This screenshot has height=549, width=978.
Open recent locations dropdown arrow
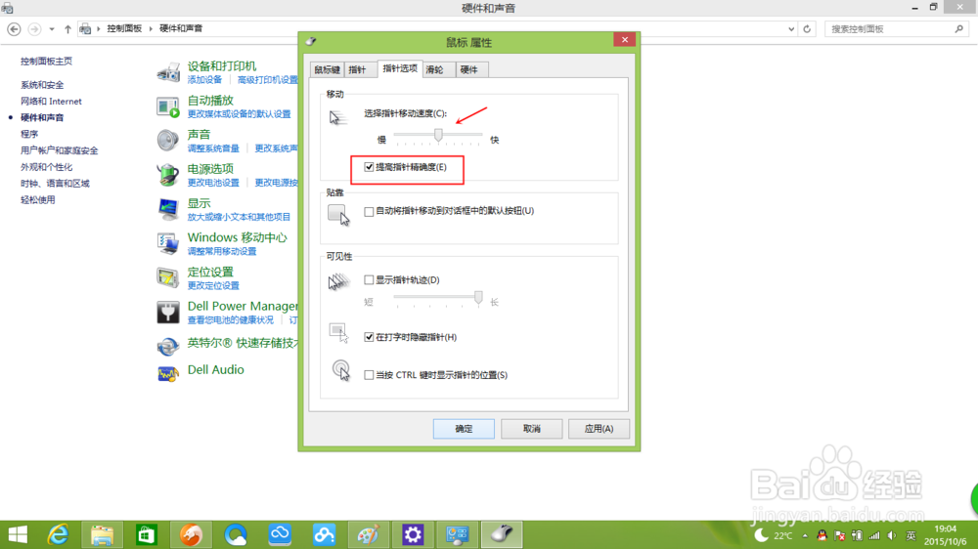pos(52,28)
